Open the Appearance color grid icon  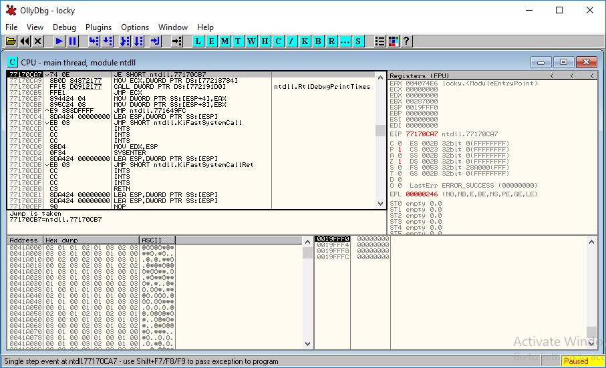click(393, 41)
